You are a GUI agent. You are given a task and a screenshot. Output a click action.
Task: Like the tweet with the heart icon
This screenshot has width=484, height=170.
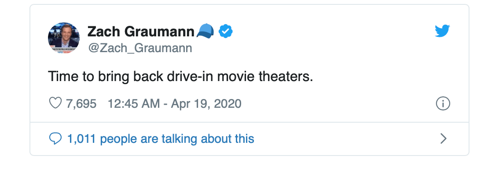click(x=55, y=103)
